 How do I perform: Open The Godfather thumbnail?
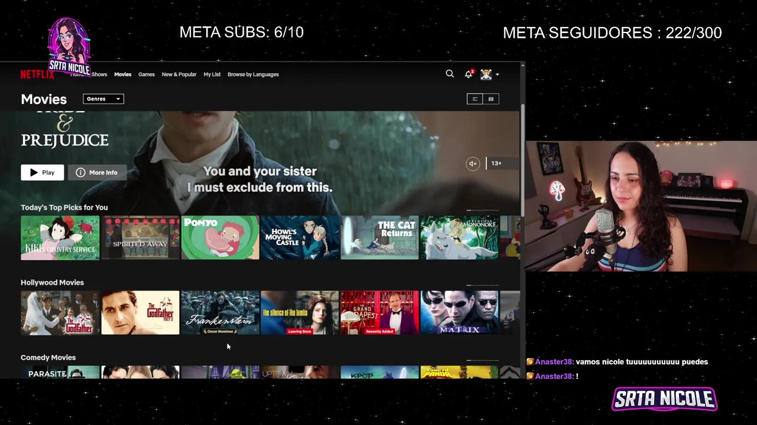[60, 312]
